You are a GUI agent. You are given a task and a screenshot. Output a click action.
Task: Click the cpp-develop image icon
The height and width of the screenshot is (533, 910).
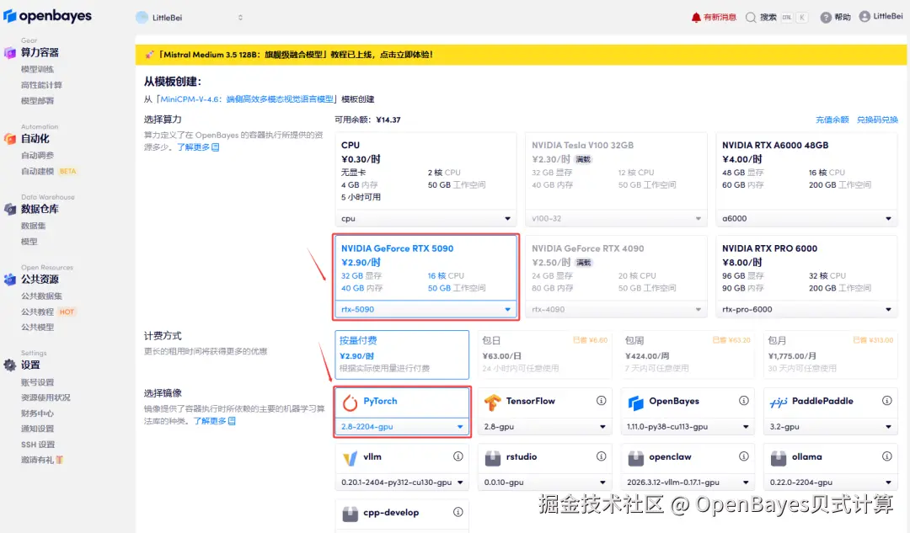point(350,514)
